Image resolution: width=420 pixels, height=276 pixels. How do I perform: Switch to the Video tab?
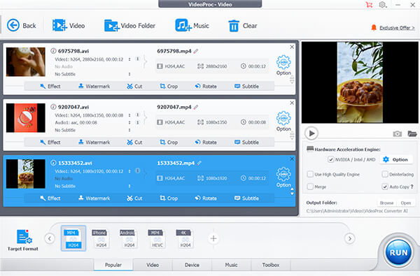coord(153,265)
